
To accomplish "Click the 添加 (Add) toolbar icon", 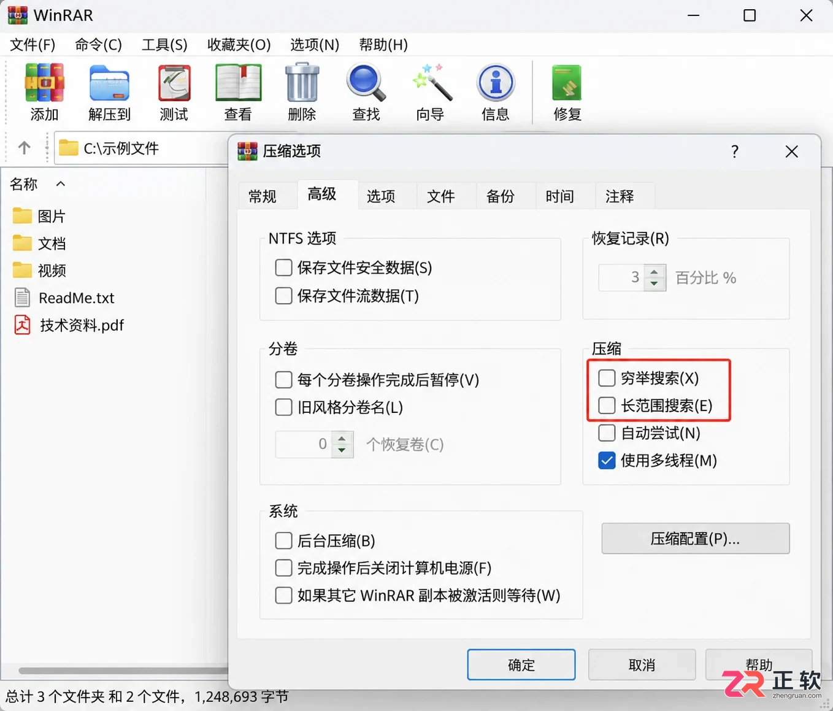I will [44, 83].
